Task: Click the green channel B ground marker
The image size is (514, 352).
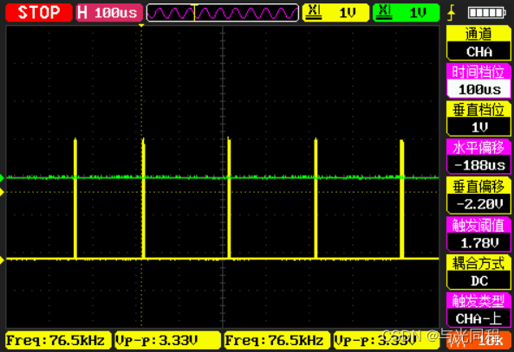Action: 3,178
